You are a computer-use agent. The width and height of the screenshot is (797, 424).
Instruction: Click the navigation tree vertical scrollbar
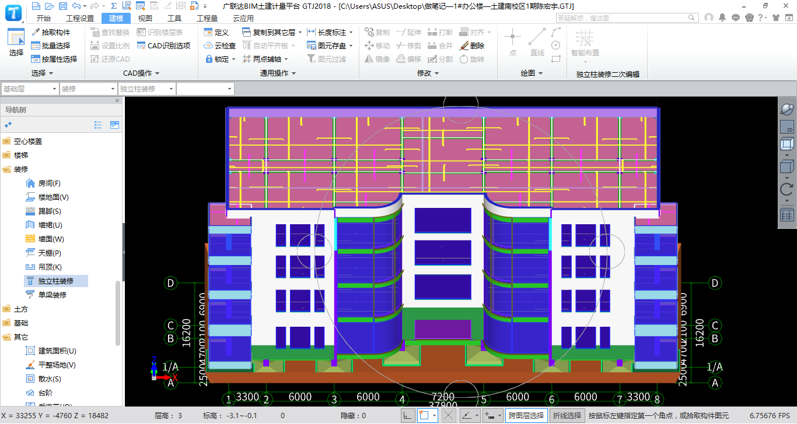[x=118, y=313]
